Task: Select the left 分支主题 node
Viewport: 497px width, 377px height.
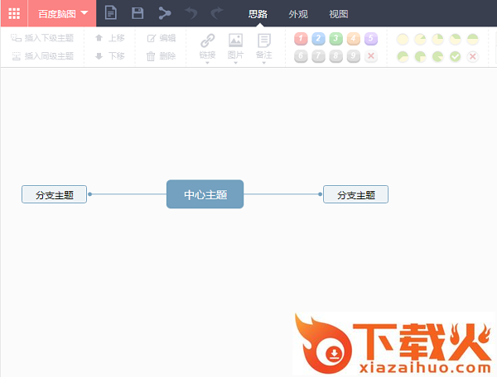Action: (x=54, y=194)
